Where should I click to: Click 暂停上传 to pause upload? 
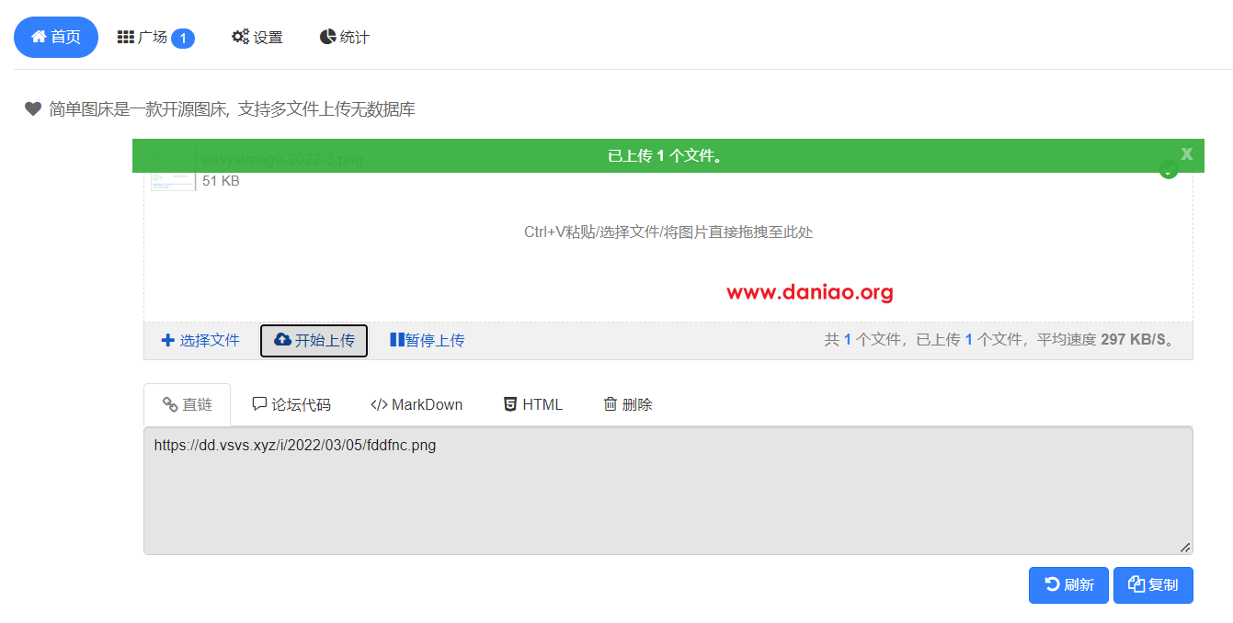(x=427, y=340)
